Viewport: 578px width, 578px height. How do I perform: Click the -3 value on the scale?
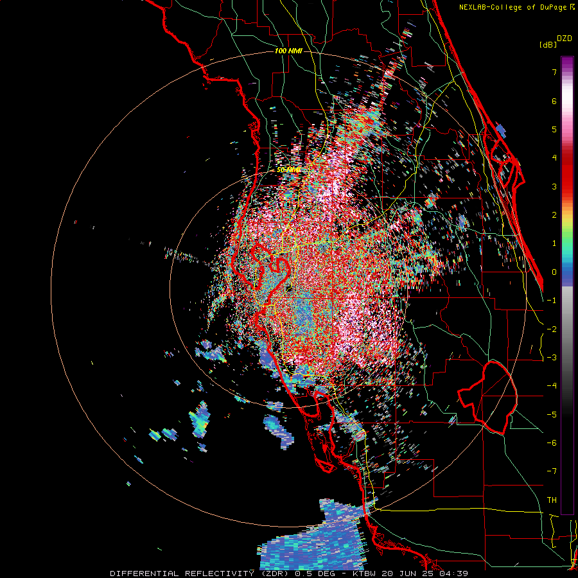552,357
